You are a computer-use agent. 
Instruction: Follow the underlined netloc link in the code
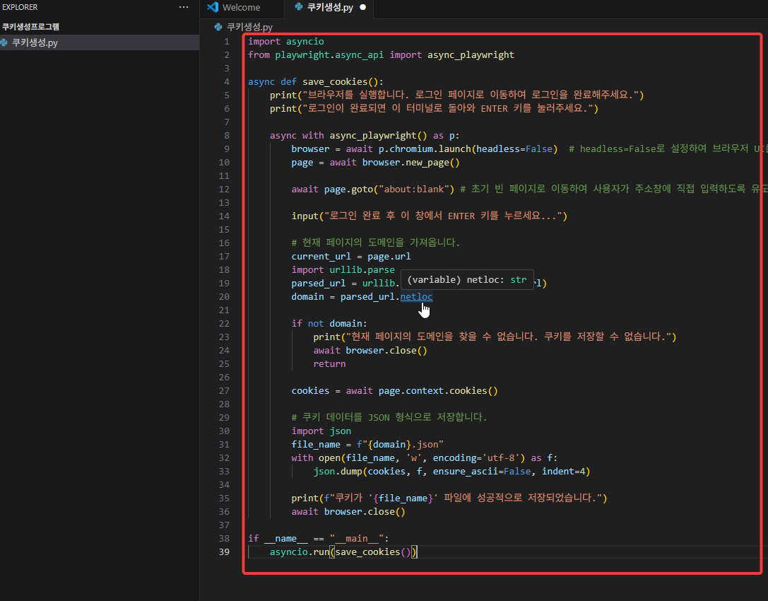[416, 296]
